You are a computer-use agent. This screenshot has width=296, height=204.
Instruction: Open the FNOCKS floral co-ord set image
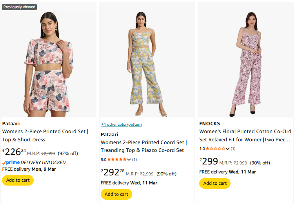pos(245,63)
